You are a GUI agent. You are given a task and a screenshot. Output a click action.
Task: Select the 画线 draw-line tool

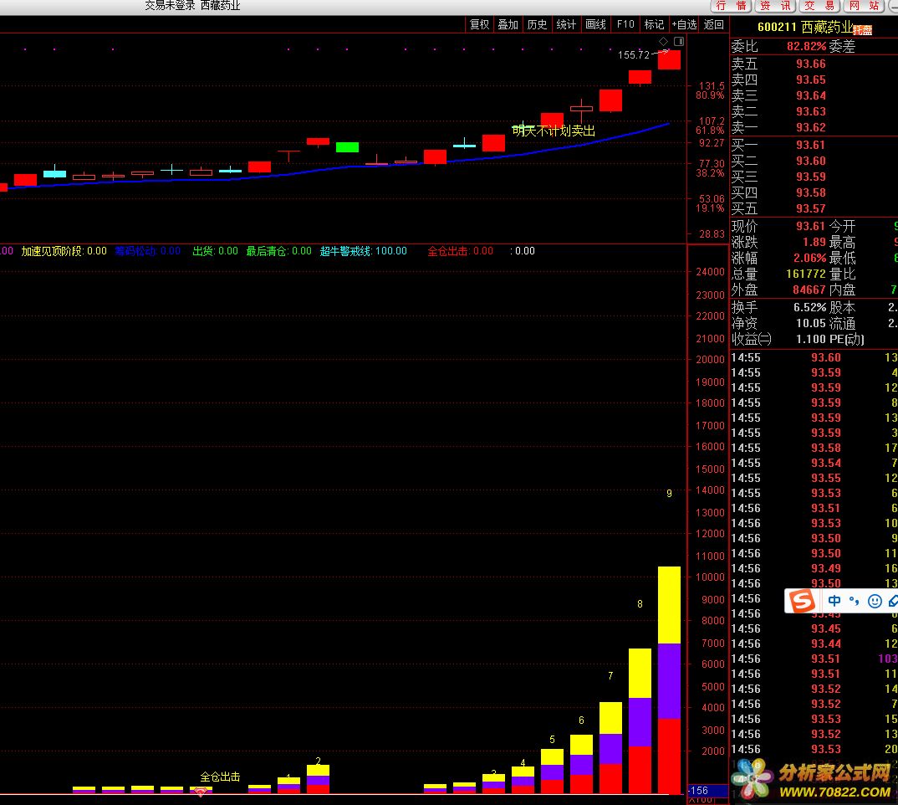pos(595,24)
